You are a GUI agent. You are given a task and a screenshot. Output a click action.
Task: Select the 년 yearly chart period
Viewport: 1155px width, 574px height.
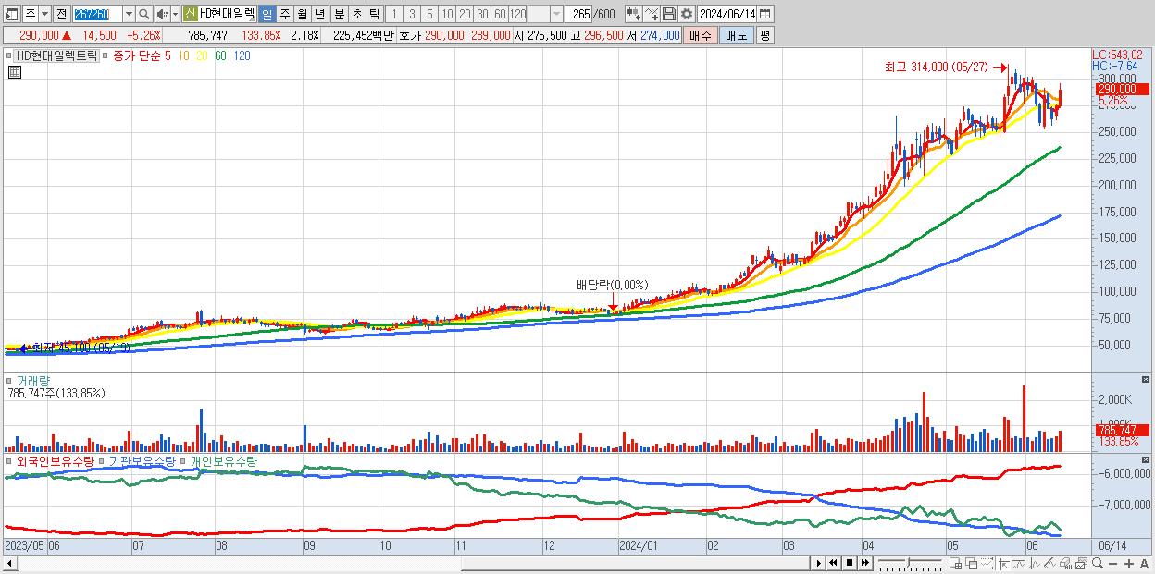coord(319,14)
